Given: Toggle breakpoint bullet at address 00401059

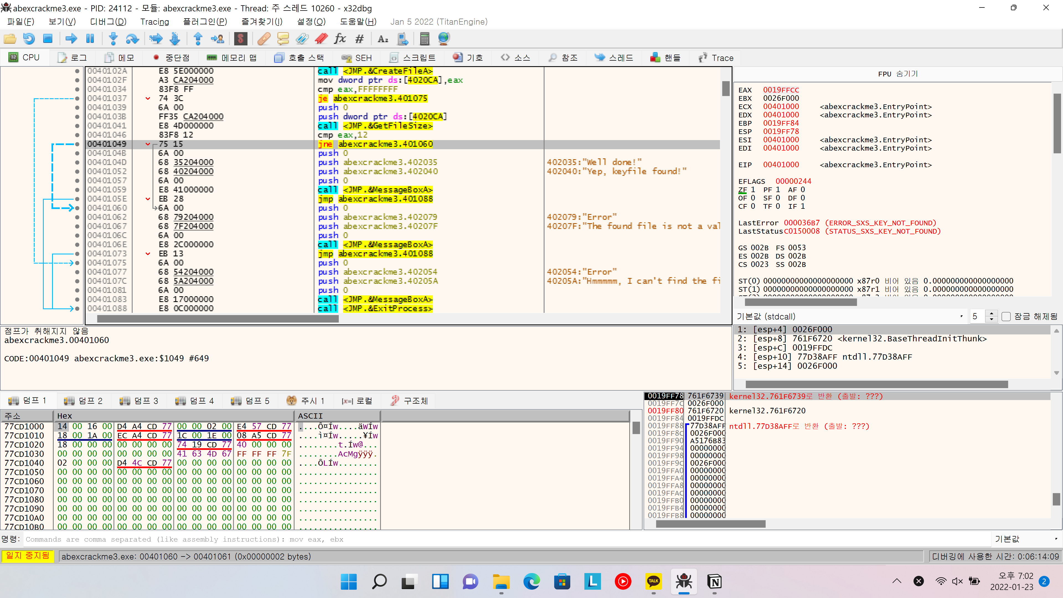Looking at the screenshot, I should (77, 190).
